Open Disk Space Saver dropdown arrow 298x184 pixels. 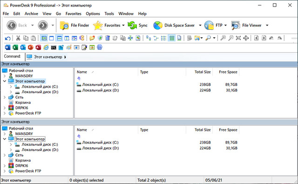pos(200,25)
